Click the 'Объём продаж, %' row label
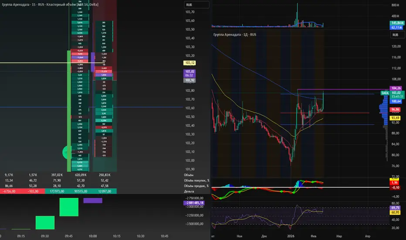The width and height of the screenshot is (406, 240). 196,186
